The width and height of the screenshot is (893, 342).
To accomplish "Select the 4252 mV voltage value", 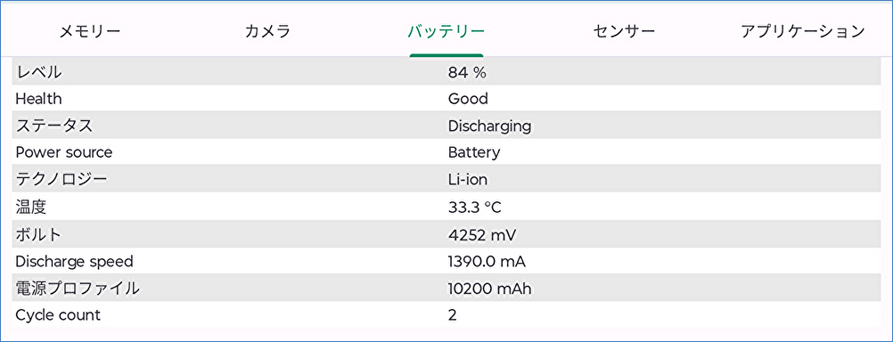I will point(482,234).
